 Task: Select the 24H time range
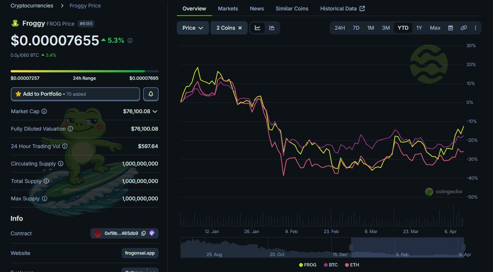tap(340, 28)
